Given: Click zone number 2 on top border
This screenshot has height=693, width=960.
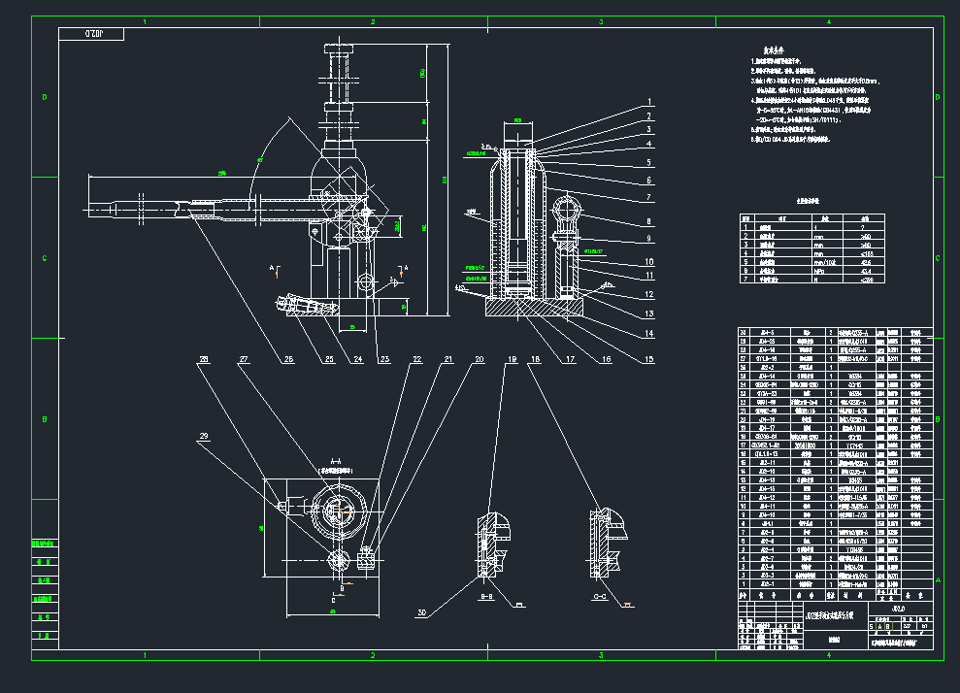Looking at the screenshot, I should (373, 21).
